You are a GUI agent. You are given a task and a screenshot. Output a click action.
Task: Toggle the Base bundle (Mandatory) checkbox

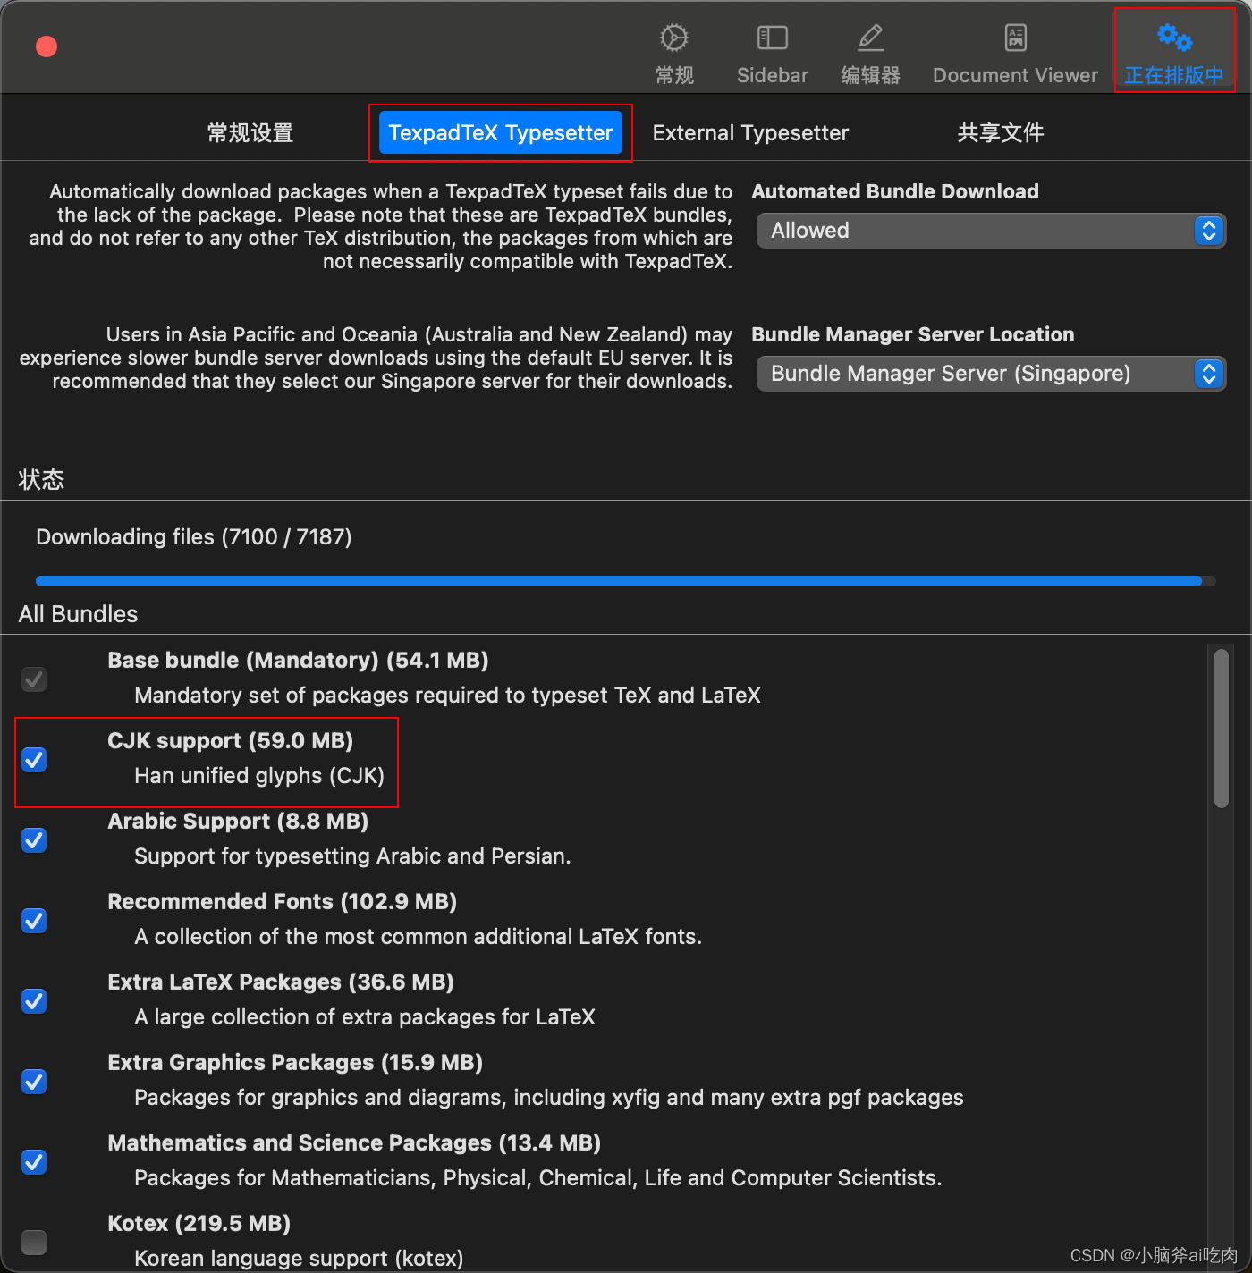34,679
